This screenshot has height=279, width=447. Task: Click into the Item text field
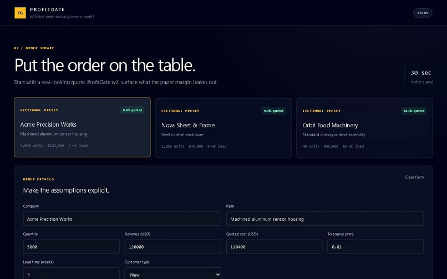[x=325, y=219]
